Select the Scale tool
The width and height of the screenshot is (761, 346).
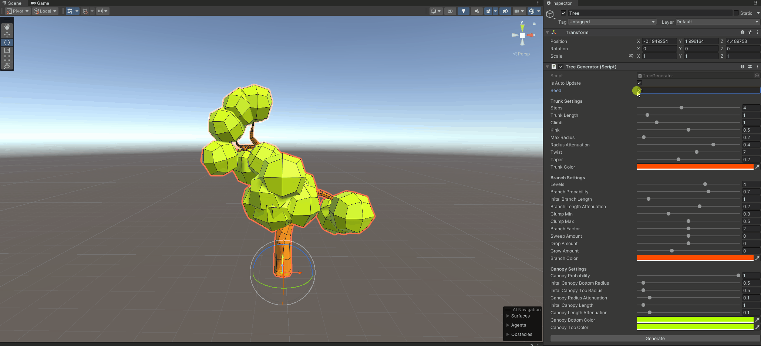click(x=7, y=50)
